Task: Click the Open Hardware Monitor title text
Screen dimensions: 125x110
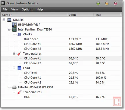Action: pos(22,3)
